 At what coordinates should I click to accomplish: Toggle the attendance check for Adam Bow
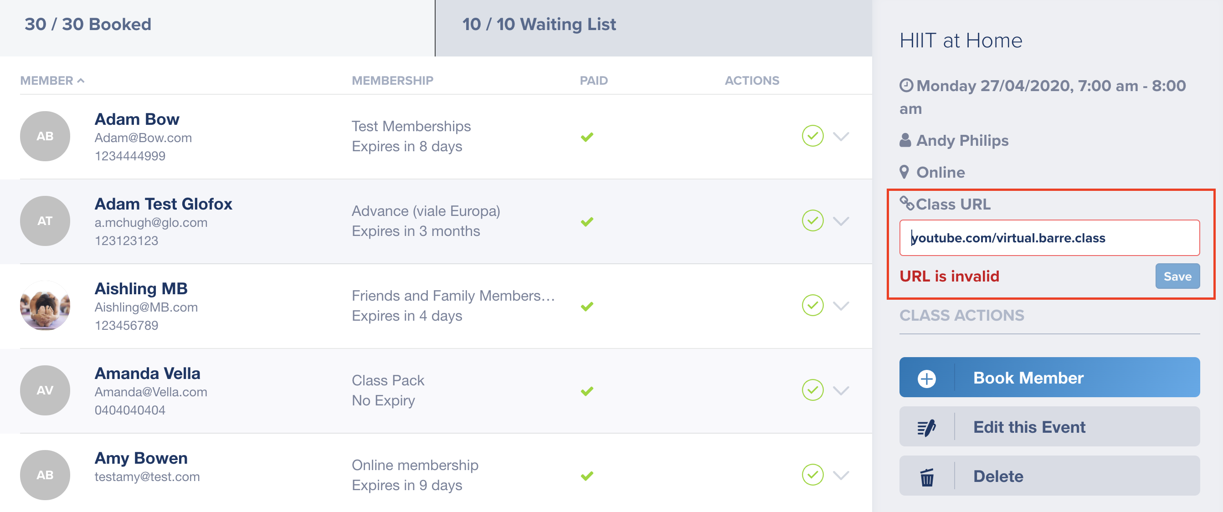click(x=812, y=136)
